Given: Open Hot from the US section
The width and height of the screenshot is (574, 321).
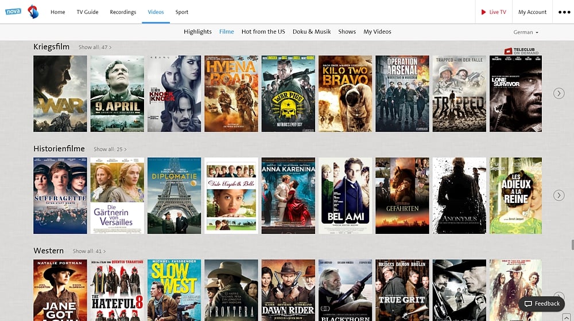Looking at the screenshot, I should [263, 32].
